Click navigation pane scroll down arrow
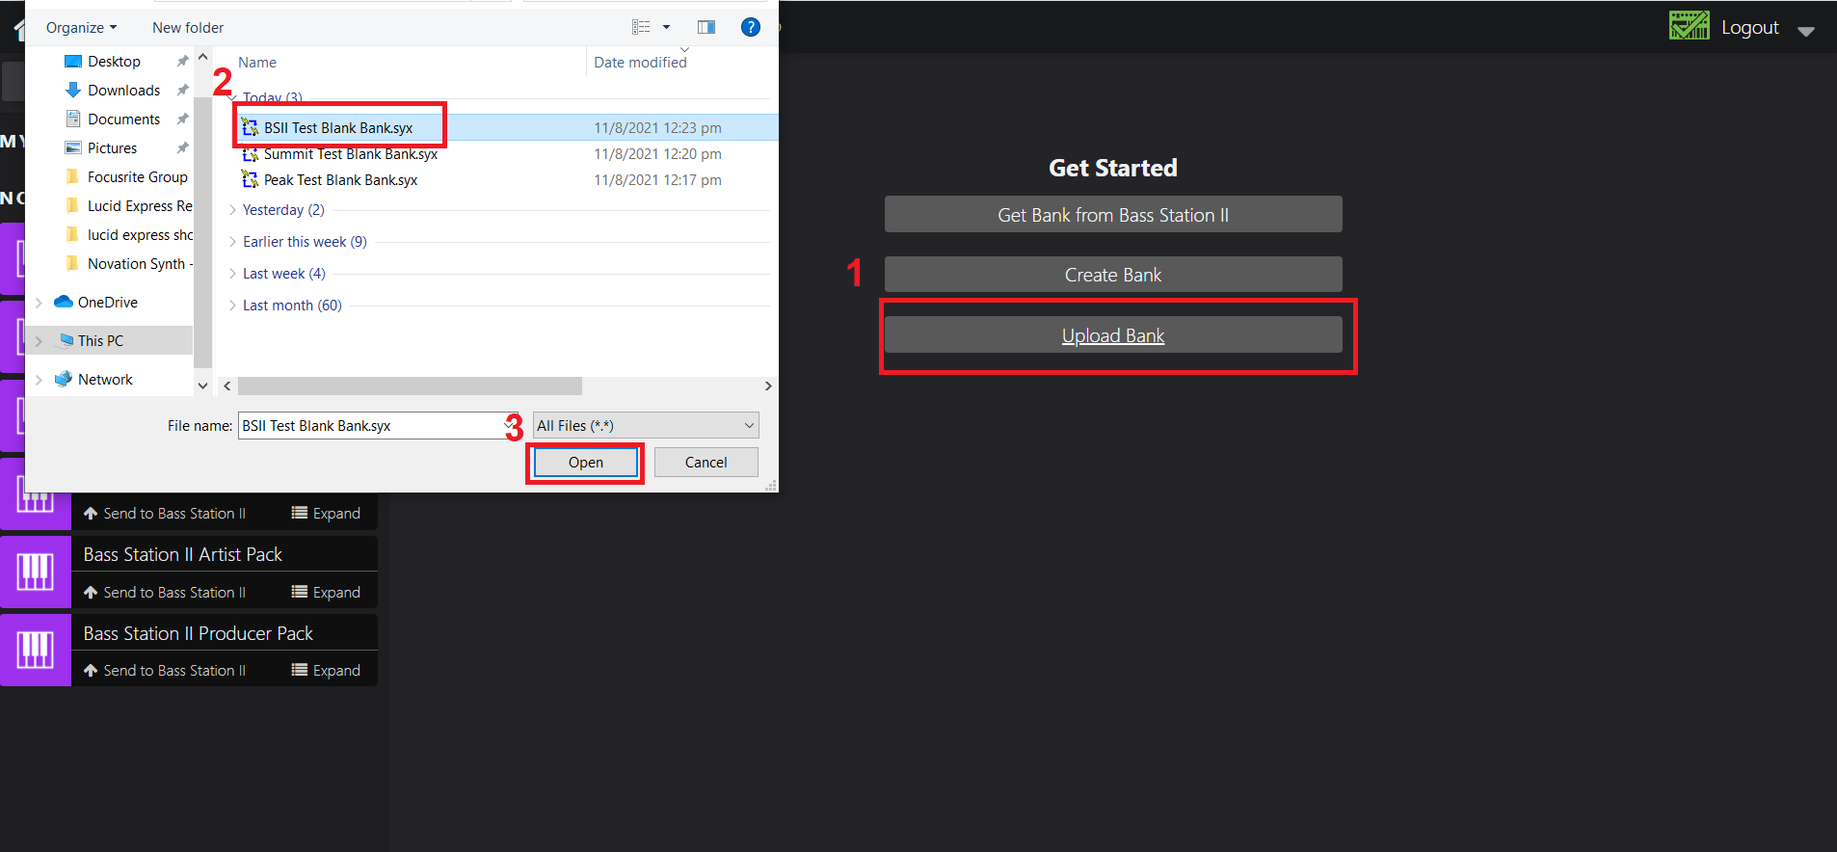The height and width of the screenshot is (852, 1837). click(202, 386)
